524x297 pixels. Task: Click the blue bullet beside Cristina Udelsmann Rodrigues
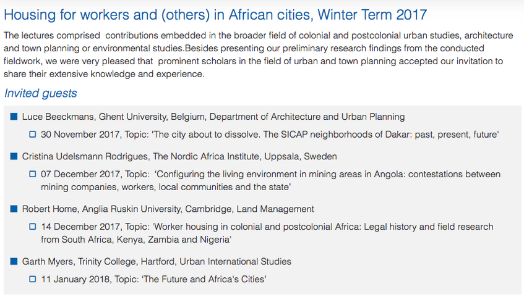(14, 156)
